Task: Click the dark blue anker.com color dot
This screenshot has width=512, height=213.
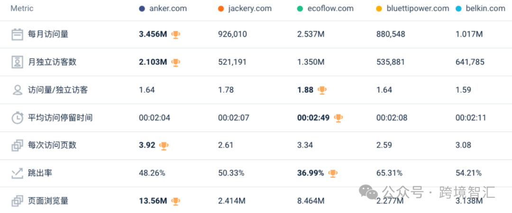Action: [142, 9]
